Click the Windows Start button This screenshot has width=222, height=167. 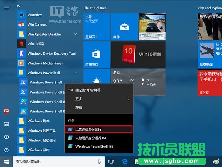click(6, 161)
